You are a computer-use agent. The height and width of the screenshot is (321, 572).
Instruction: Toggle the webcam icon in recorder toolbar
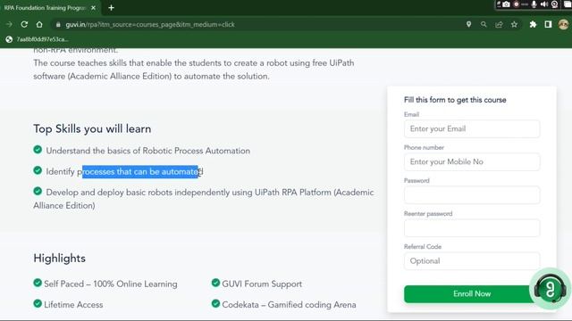point(554,4)
